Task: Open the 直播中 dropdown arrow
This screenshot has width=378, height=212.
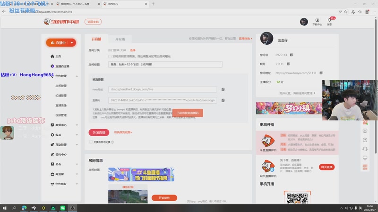Action: tap(71, 42)
